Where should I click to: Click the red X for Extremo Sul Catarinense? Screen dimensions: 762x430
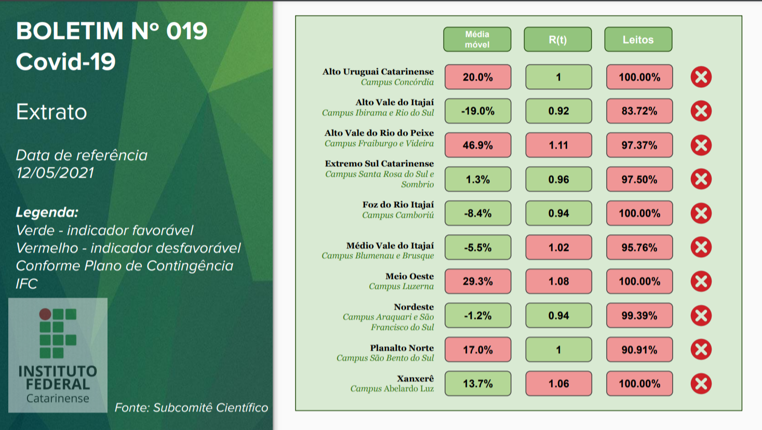[701, 179]
